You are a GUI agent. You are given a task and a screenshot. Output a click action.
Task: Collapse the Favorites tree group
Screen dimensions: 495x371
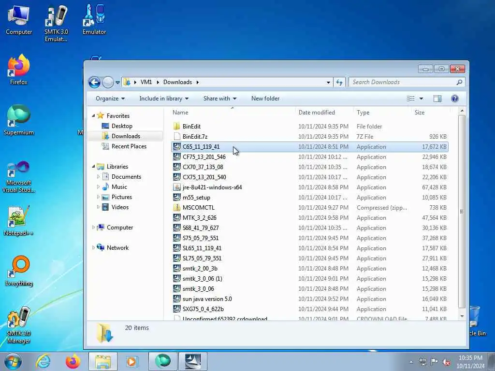point(93,116)
